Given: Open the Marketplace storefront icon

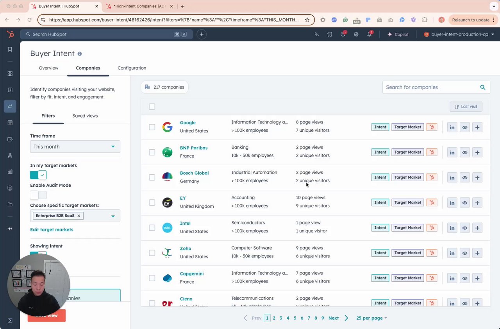Looking at the screenshot, I should [x=330, y=34].
